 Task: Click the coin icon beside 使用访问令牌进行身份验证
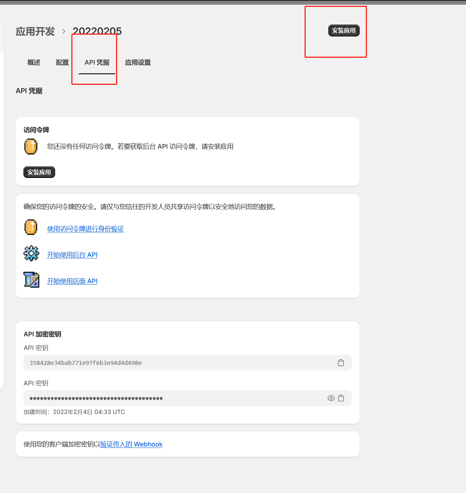click(31, 227)
